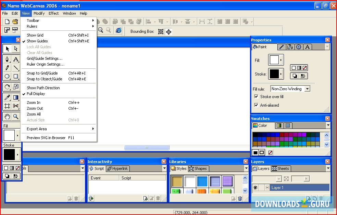Image resolution: width=337 pixels, height=215 pixels.
Task: Uncheck the Anti-aliased checkbox
Action: click(x=256, y=105)
